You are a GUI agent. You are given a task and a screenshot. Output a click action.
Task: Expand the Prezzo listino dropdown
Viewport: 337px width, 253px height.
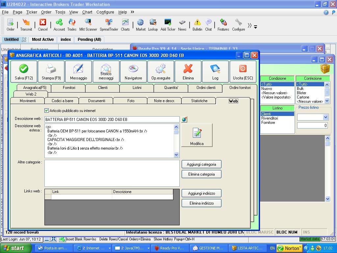point(325,117)
